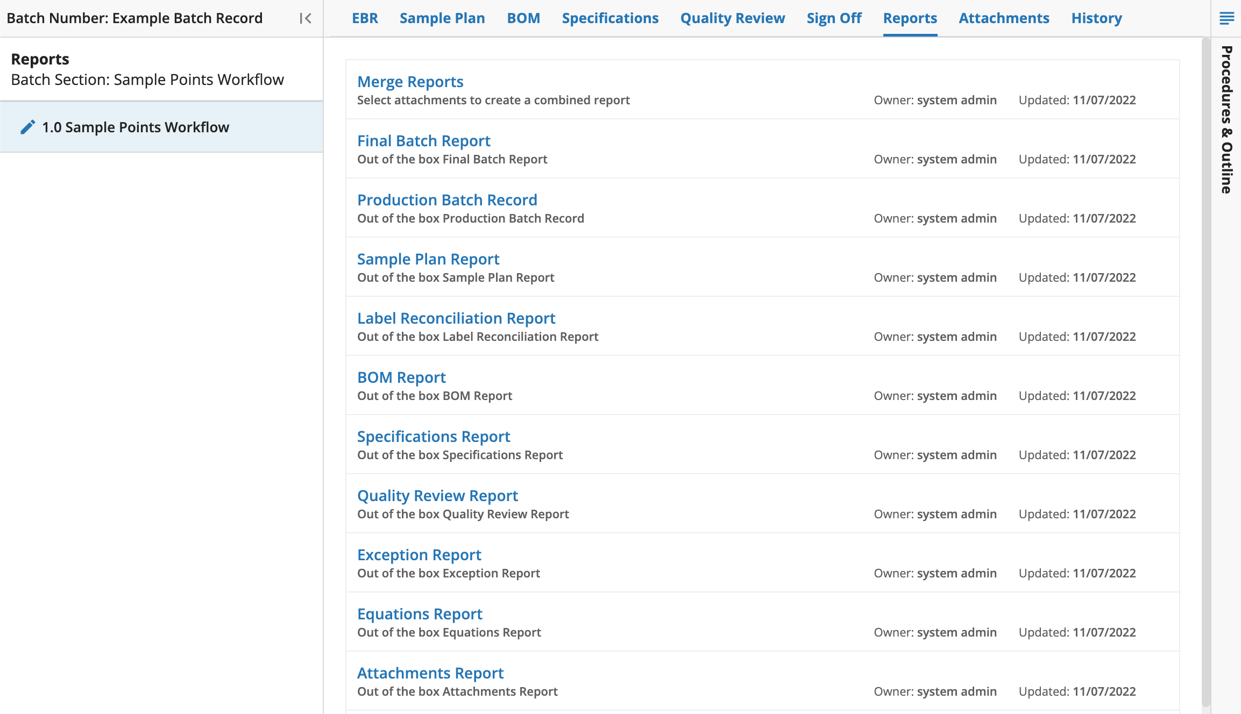Screen dimensions: 1241x714
Task: Switch to the EBR tab
Action: [365, 18]
